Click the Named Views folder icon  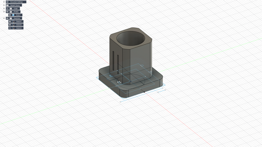(x=7, y=5)
